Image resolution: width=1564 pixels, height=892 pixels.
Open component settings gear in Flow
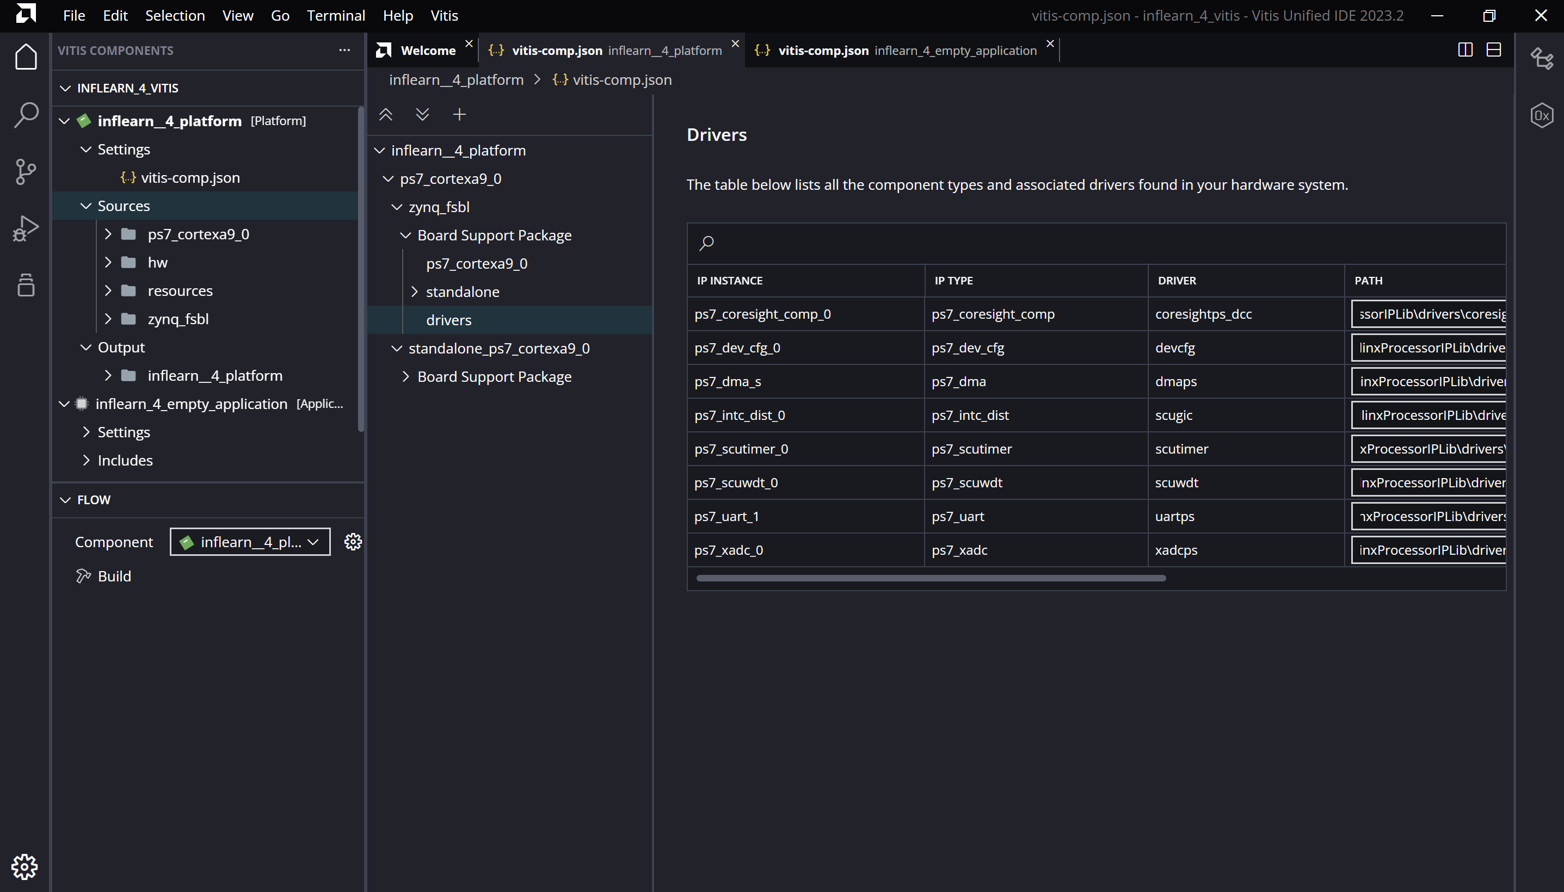pyautogui.click(x=353, y=542)
